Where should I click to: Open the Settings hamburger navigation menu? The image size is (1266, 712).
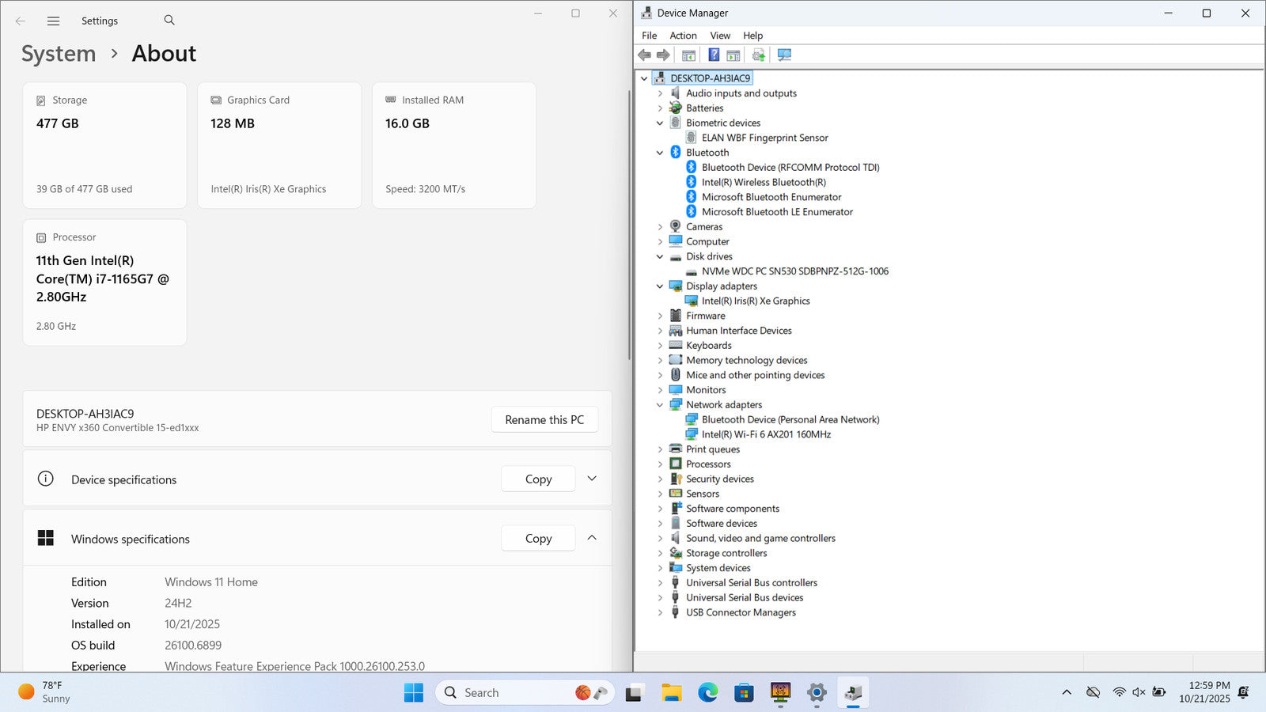[53, 21]
